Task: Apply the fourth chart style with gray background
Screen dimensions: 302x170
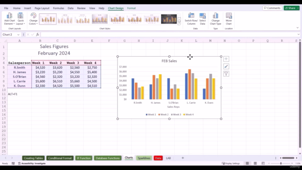Action: [x=100, y=19]
